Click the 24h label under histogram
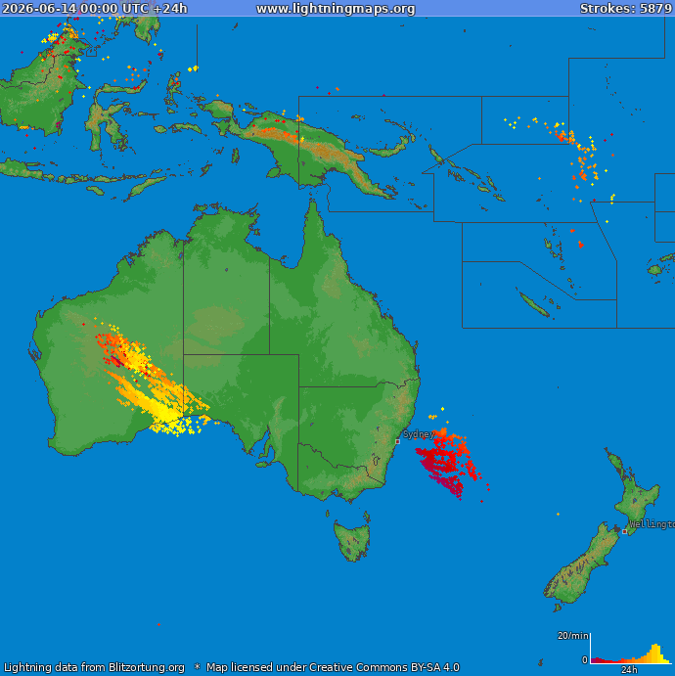This screenshot has width=675, height=676. point(629,670)
